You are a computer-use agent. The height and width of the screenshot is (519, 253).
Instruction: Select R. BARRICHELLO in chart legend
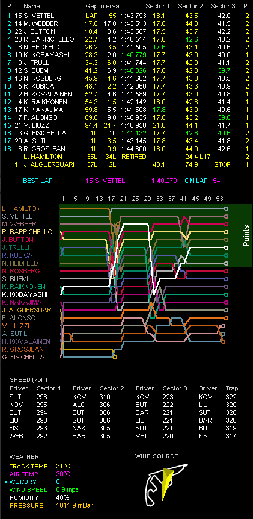(x=27, y=232)
